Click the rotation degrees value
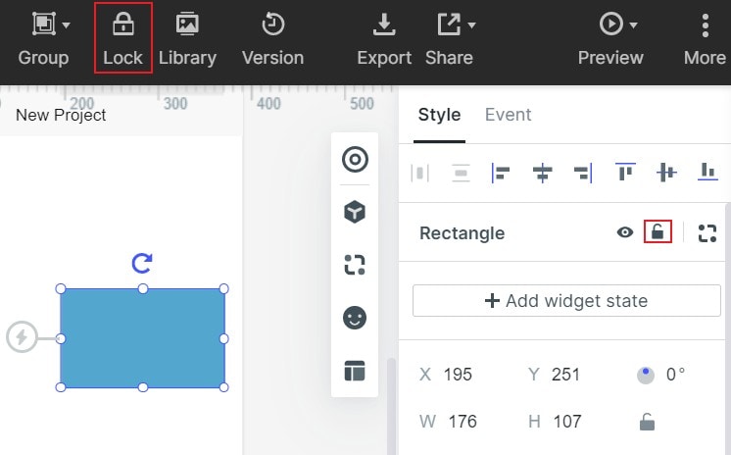731x455 pixels. coord(675,375)
